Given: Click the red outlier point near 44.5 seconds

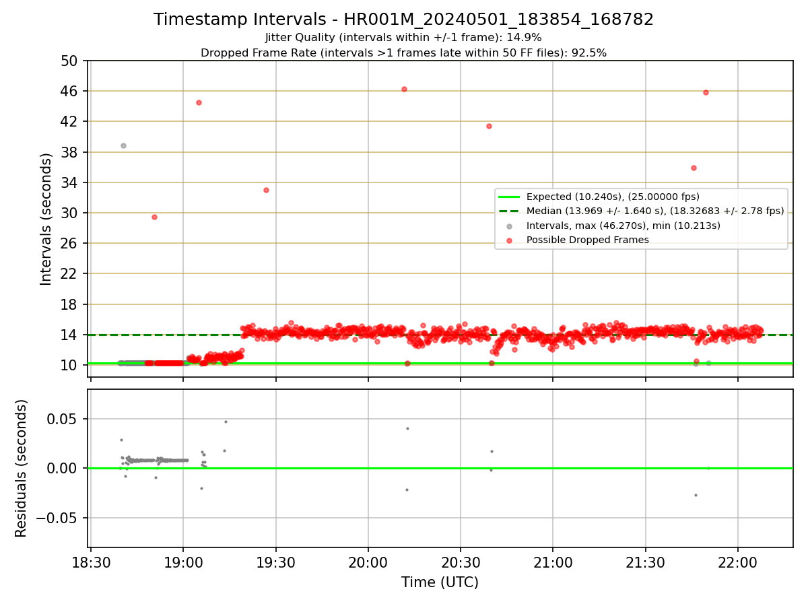Looking at the screenshot, I should [x=199, y=102].
